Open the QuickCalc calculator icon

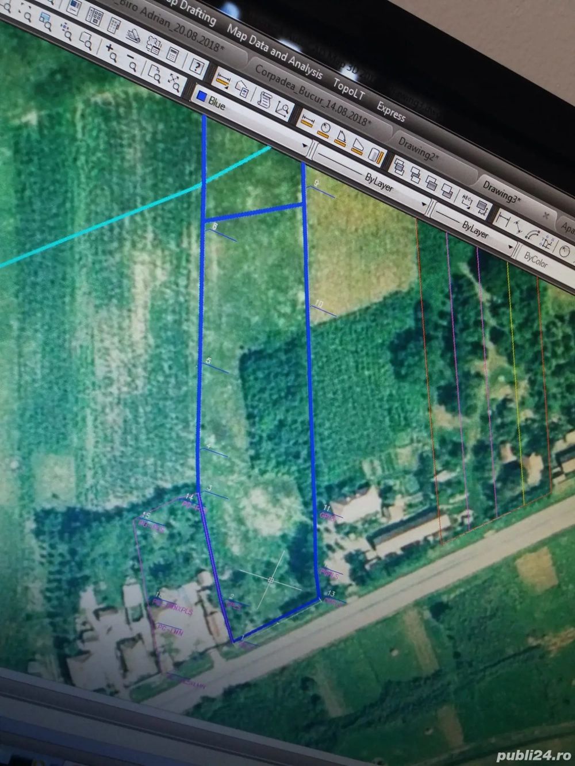click(x=172, y=53)
